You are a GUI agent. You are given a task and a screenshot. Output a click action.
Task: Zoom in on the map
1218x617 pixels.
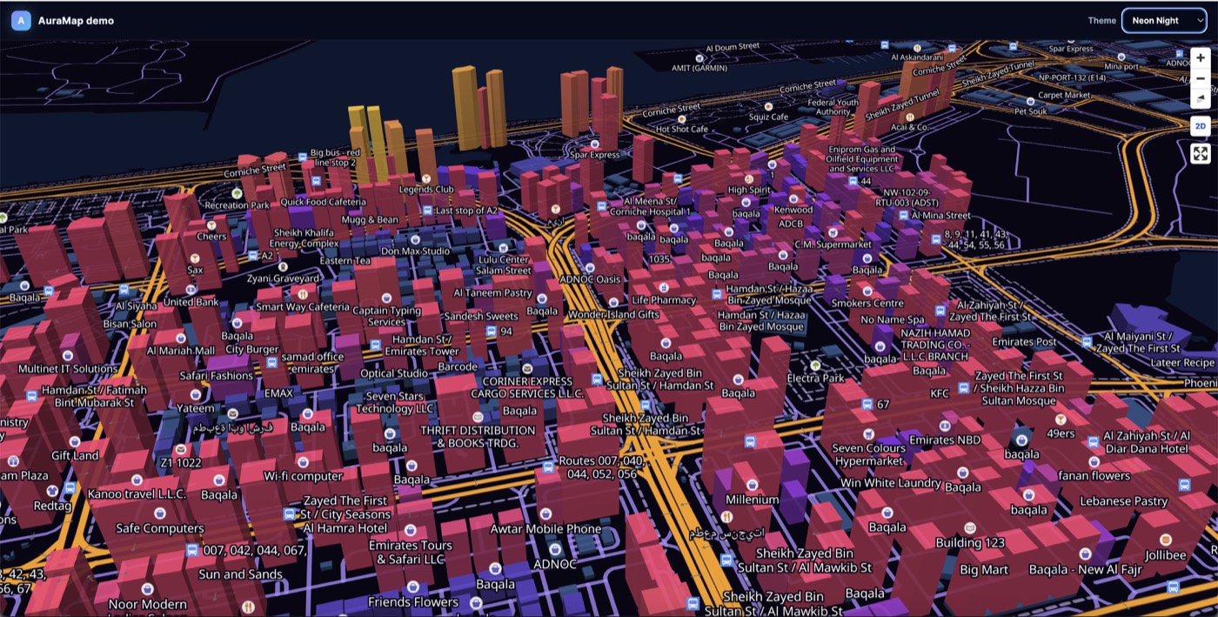(x=1201, y=57)
